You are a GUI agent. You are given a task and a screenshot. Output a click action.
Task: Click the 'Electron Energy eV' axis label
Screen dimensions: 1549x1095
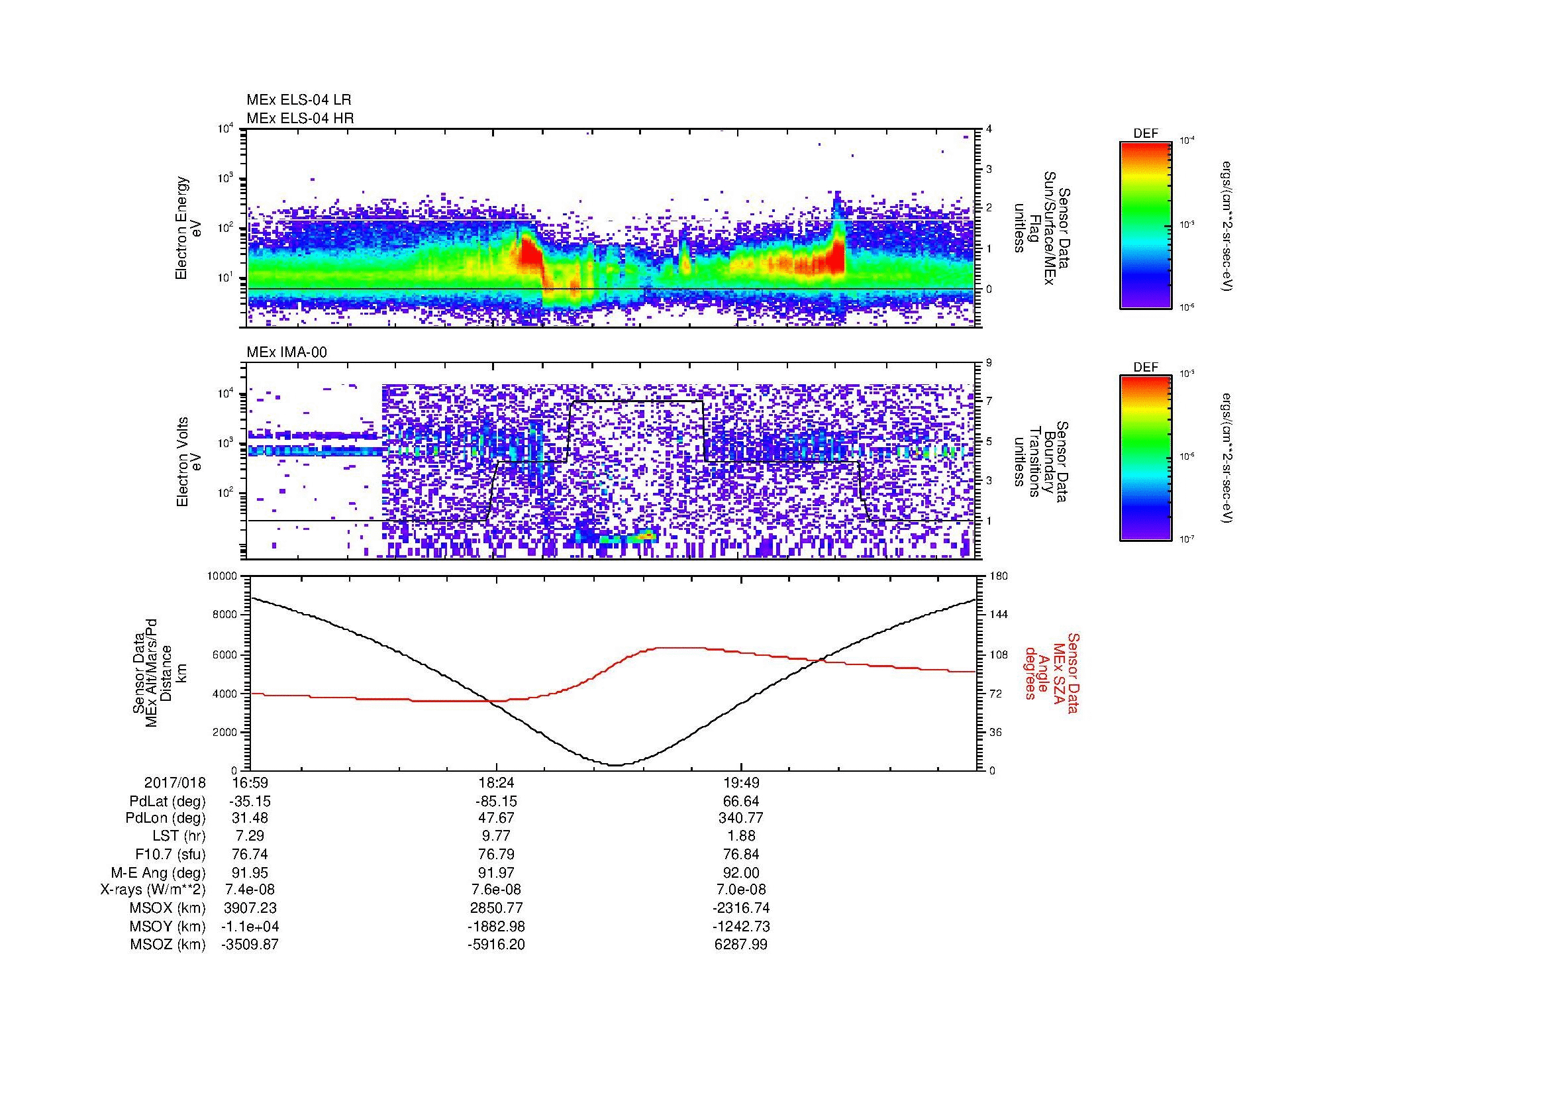[188, 228]
